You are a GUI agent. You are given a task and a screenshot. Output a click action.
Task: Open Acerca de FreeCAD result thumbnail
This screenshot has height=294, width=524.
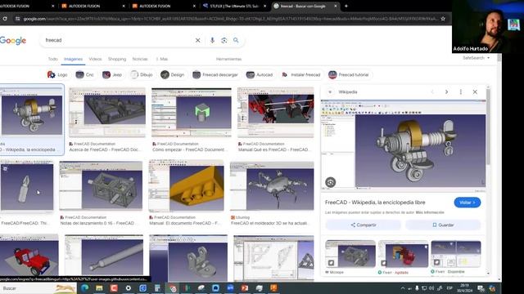click(107, 113)
